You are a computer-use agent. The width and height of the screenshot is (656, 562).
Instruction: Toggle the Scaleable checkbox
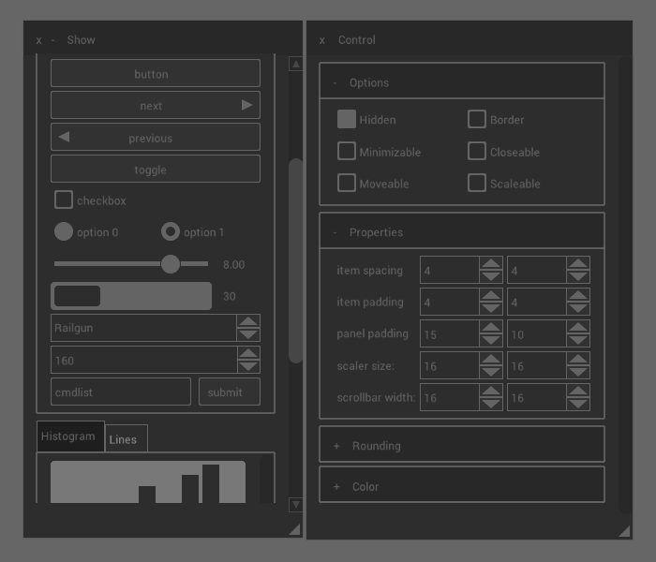click(477, 183)
